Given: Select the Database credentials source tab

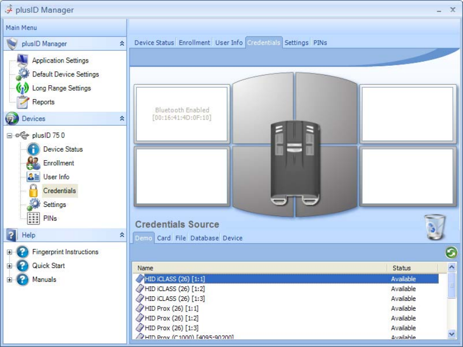Looking at the screenshot, I should coord(204,238).
